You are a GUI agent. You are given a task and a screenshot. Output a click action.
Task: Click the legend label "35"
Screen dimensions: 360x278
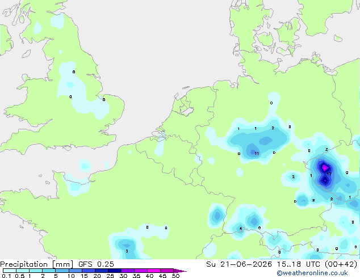coord(136,276)
